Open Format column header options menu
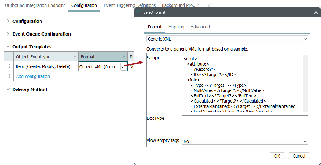 click(124, 57)
